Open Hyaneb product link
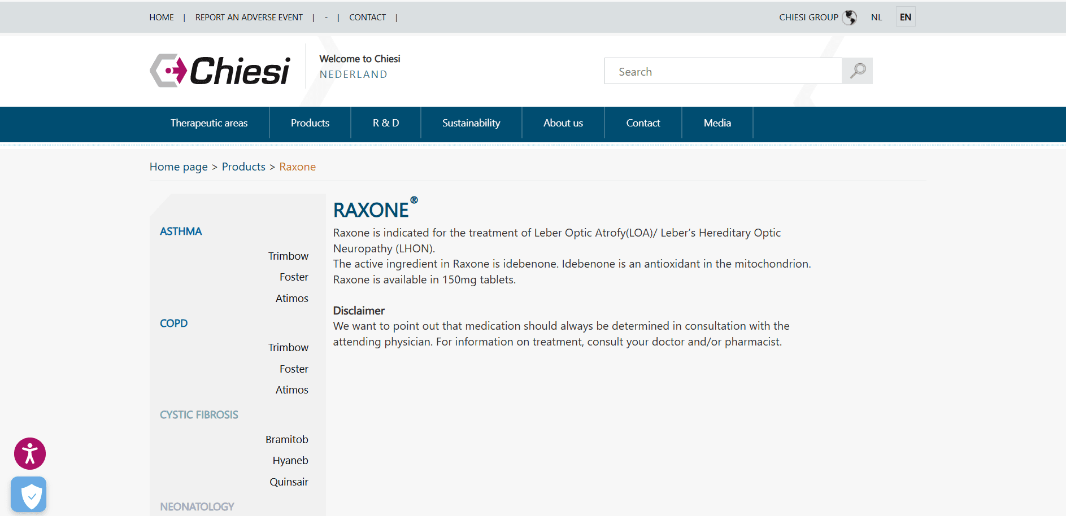1066x516 pixels. (x=290, y=461)
